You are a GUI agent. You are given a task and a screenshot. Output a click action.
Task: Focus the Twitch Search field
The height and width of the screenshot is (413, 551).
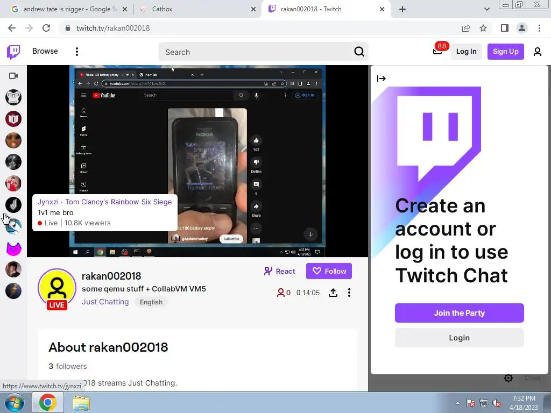click(254, 52)
